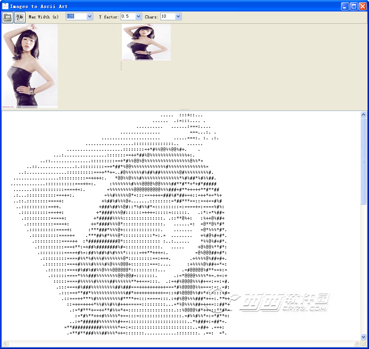This screenshot has width=369, height=349.
Task: Expand the Chars dropdown arrow
Action: click(178, 16)
